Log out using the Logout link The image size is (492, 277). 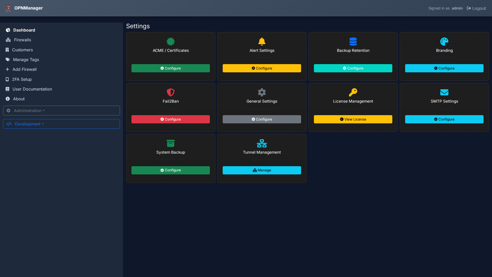click(476, 8)
